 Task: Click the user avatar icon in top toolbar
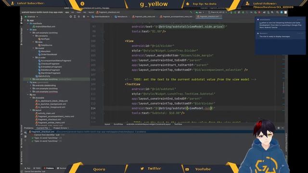282,12
